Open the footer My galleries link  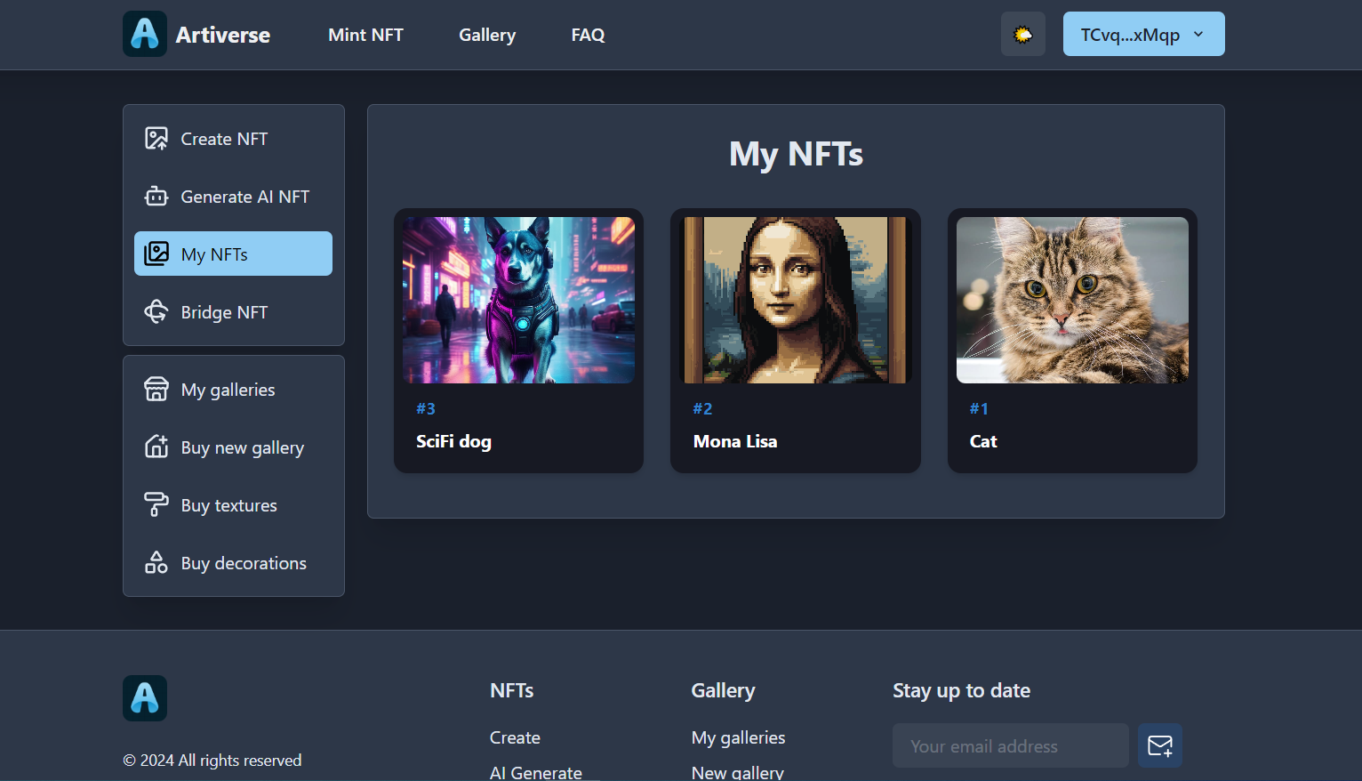pyautogui.click(x=738, y=737)
